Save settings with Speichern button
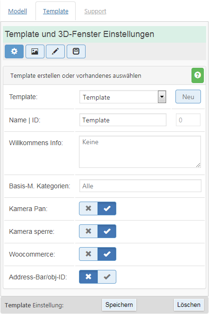This screenshot has width=209, height=314. (119, 305)
